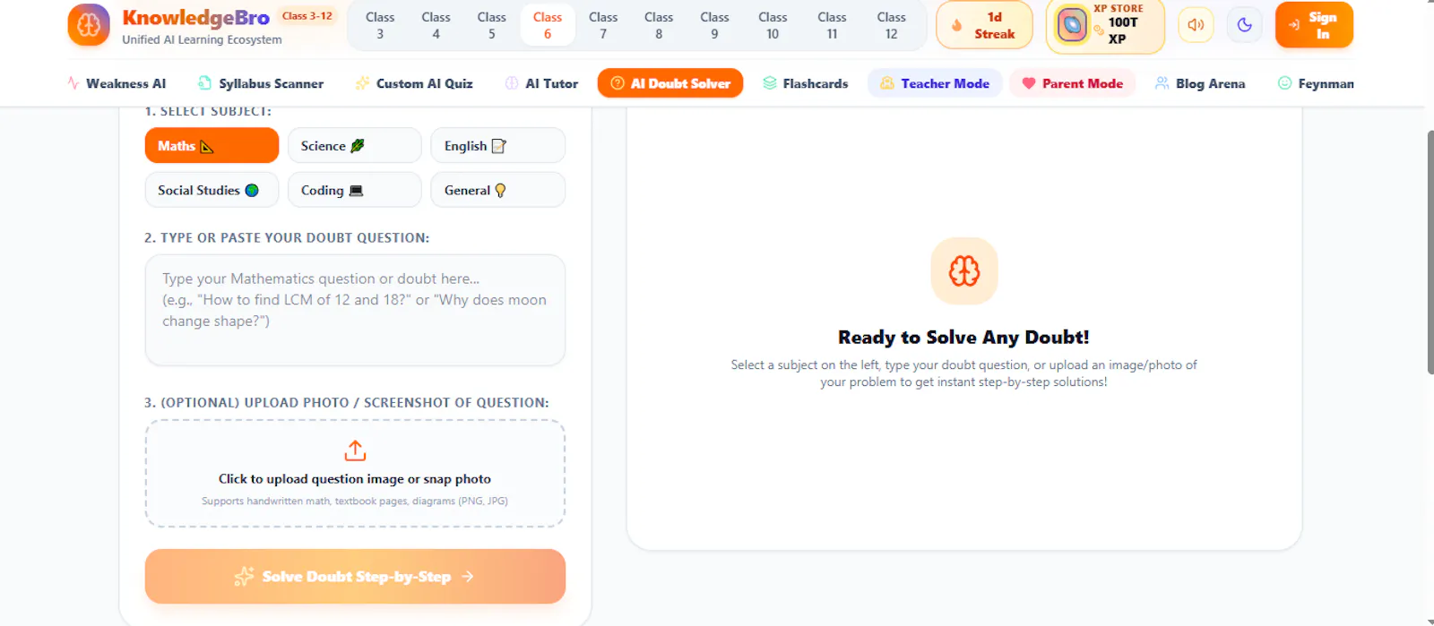Click the page vertical scrollbar

[1430, 251]
